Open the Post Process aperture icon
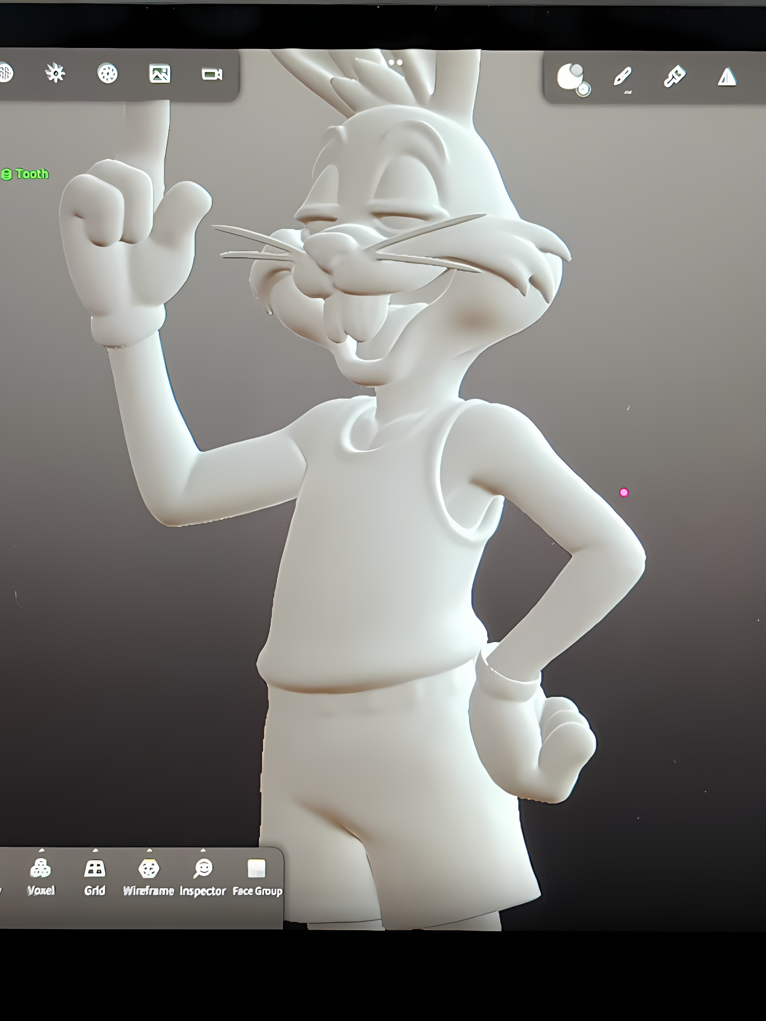This screenshot has height=1021, width=766. point(107,74)
